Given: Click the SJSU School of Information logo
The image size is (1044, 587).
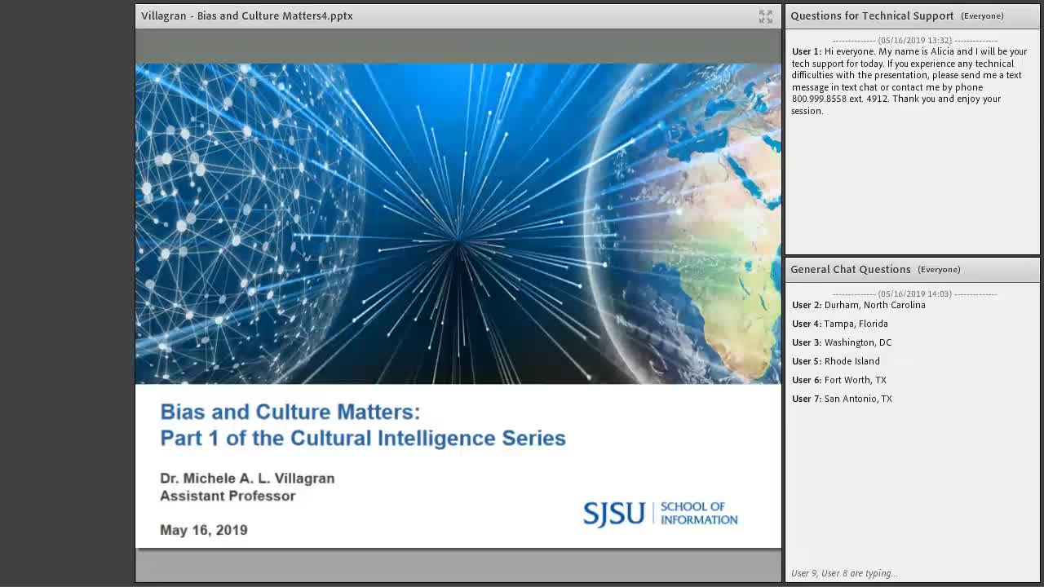Looking at the screenshot, I should point(660,514).
